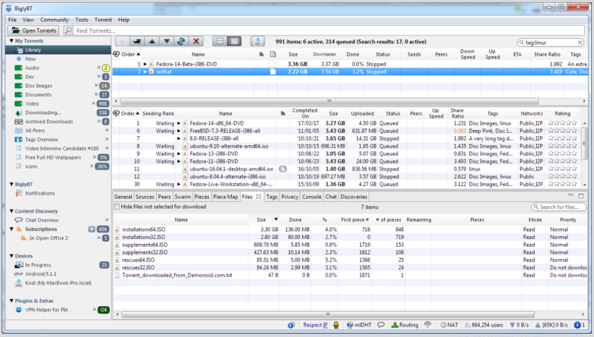
Task: Collapse the Plugins & Extras section
Action: [x=11, y=301]
